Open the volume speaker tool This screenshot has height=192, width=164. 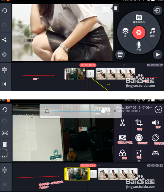(155, 122)
